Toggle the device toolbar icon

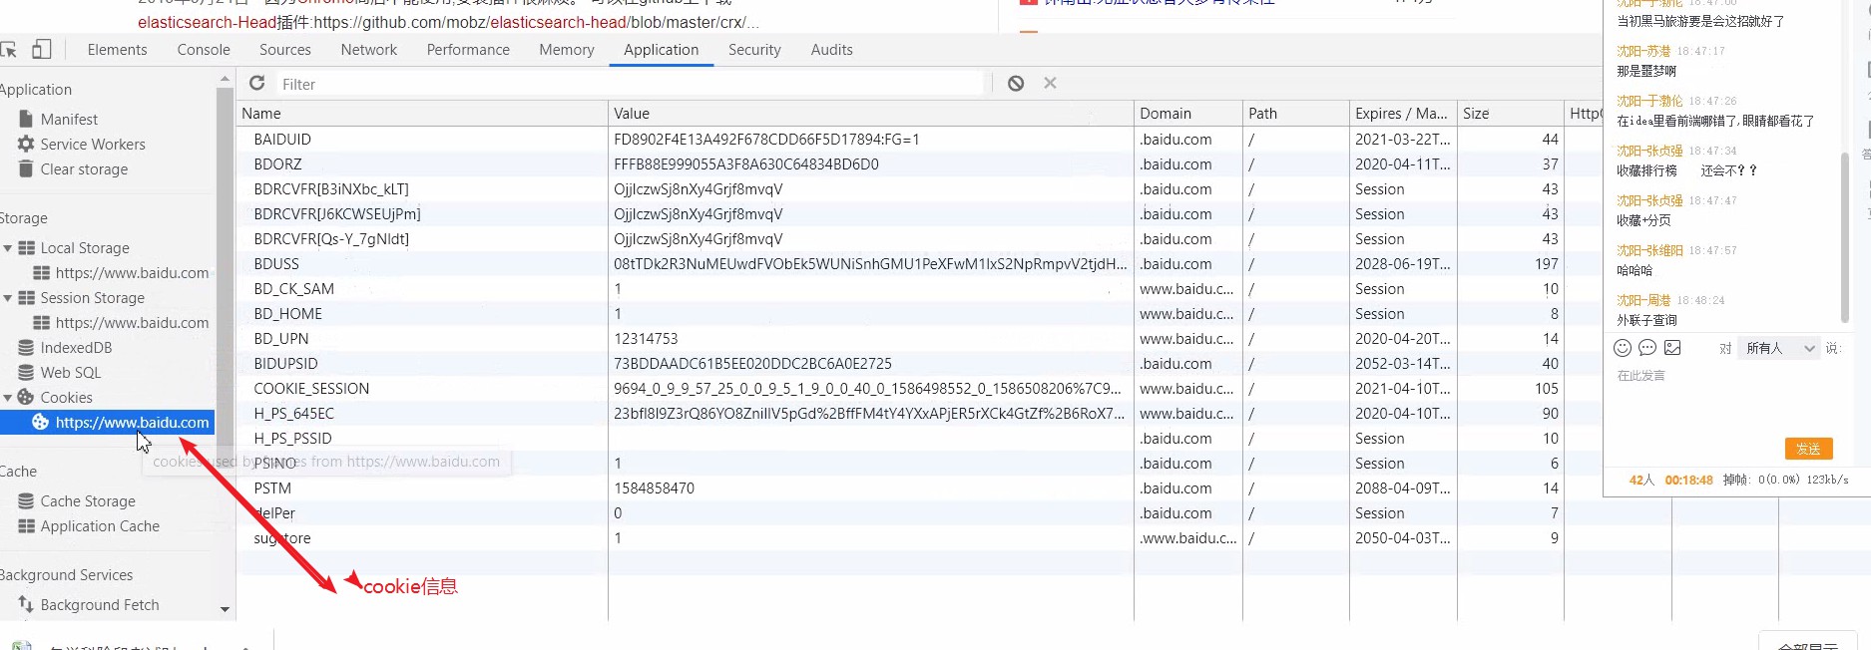[x=41, y=49]
